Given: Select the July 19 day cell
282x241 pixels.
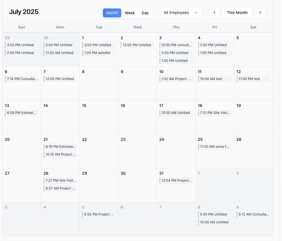Looking at the screenshot, I should pyautogui.click(x=253, y=117).
